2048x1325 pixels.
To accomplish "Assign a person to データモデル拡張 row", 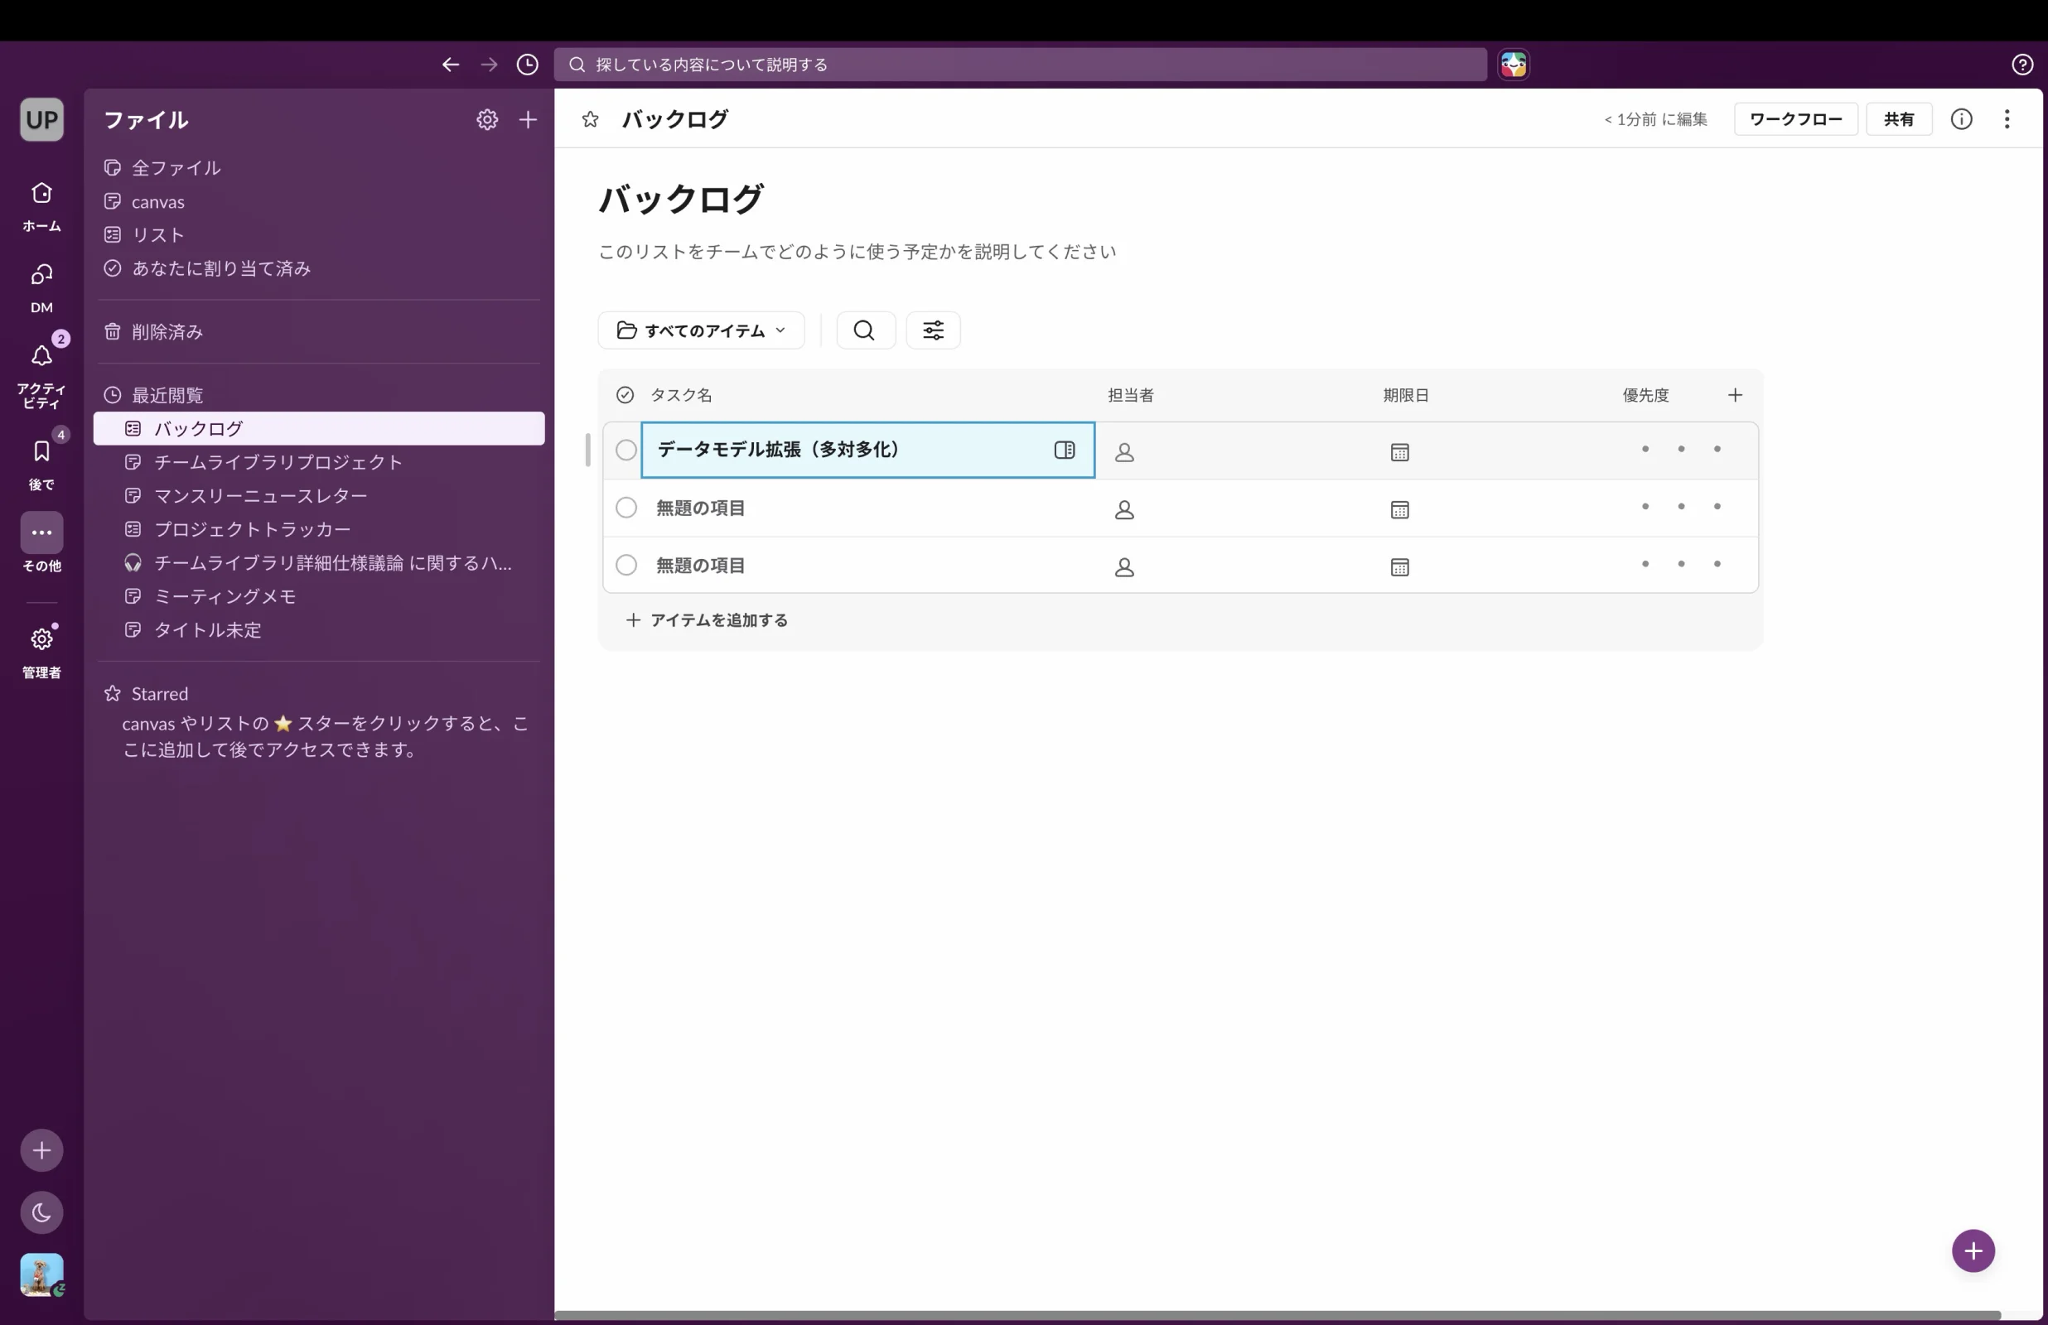I will click(1123, 451).
